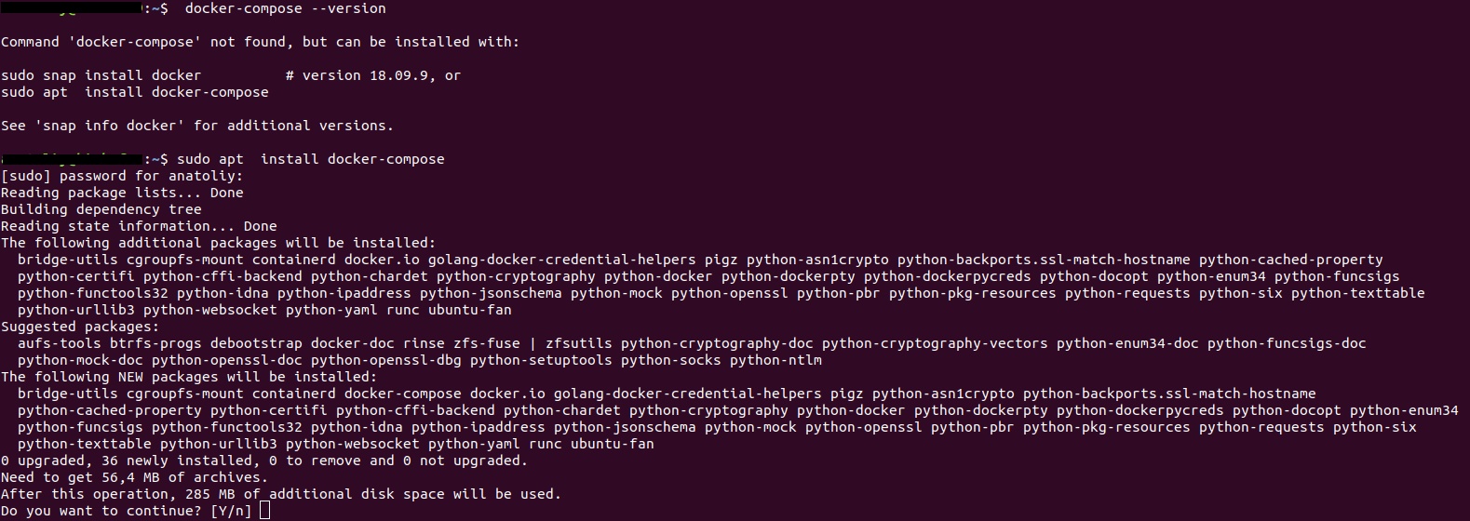This screenshot has width=1470, height=521.
Task: Click 'sudo snap install docker' suggestion line
Action: (x=101, y=75)
